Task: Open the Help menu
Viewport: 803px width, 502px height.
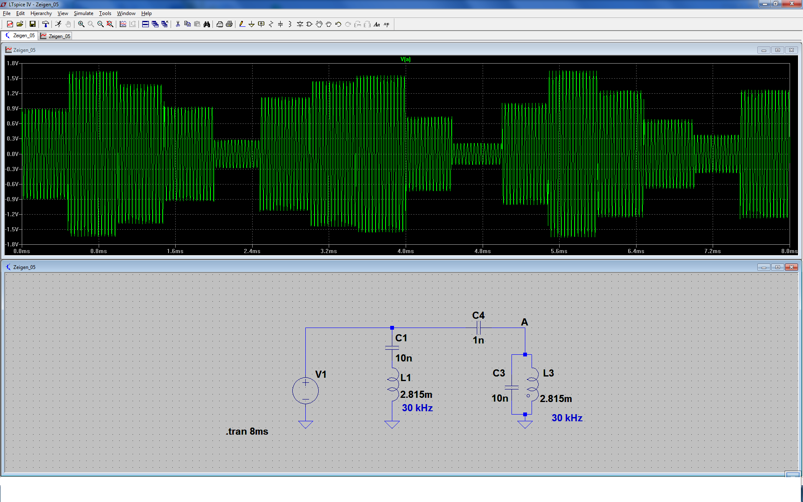Action: (x=146, y=13)
